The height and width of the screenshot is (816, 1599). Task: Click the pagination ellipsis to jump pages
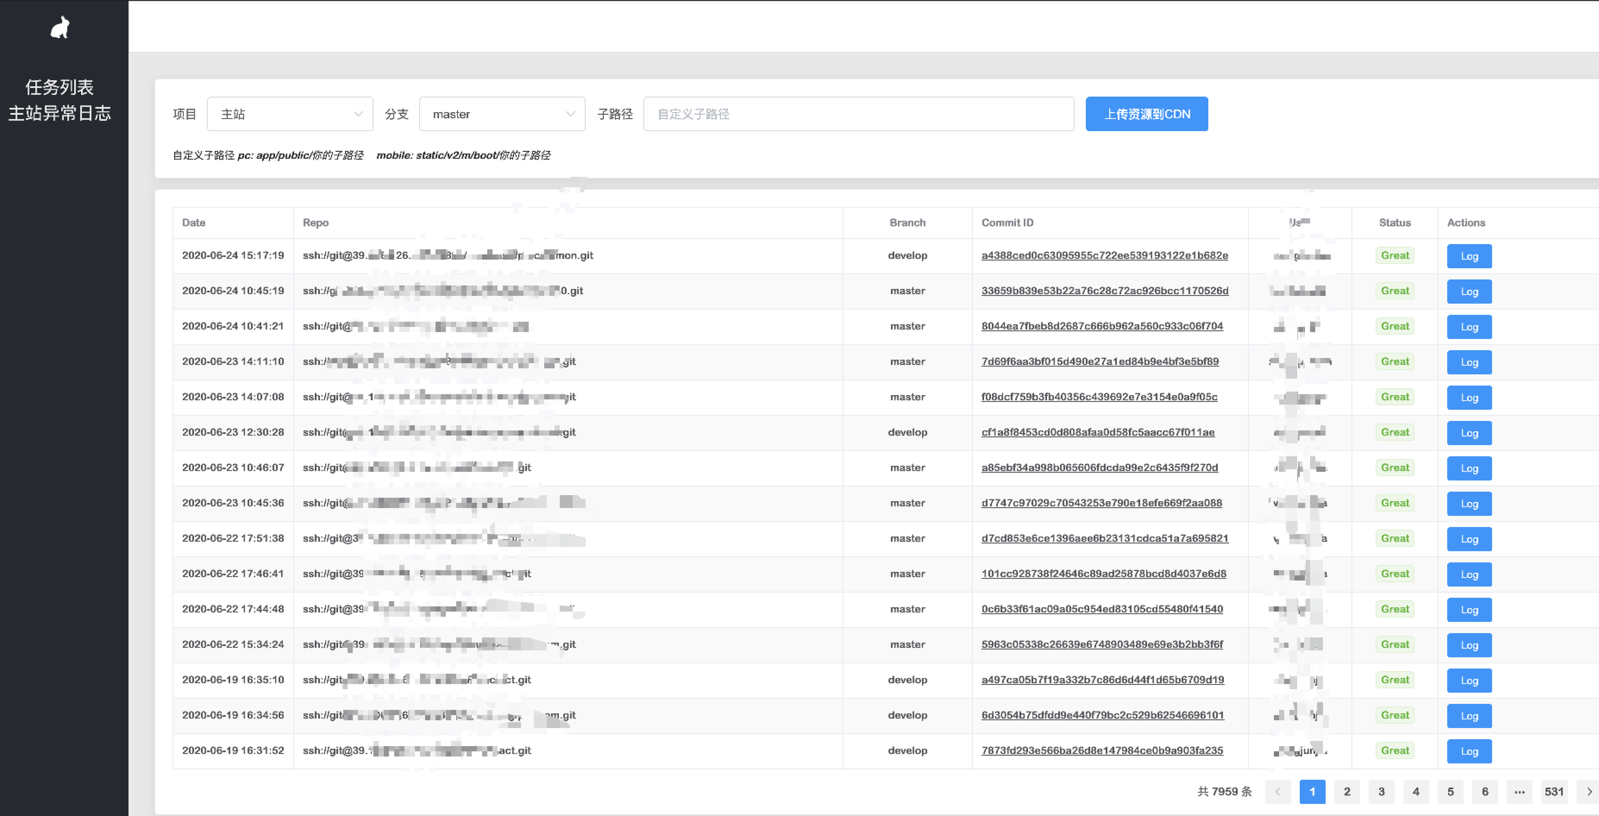[x=1520, y=792]
